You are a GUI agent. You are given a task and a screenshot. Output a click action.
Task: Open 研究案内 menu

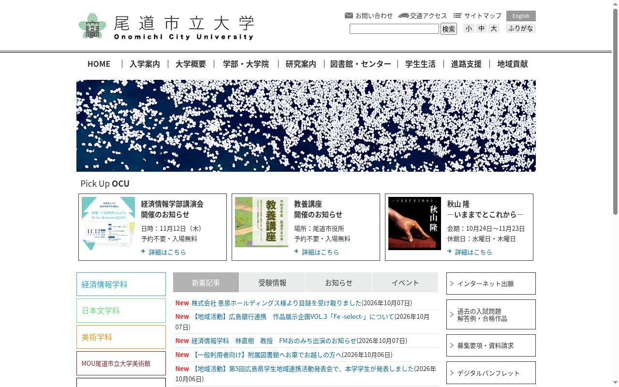[301, 64]
